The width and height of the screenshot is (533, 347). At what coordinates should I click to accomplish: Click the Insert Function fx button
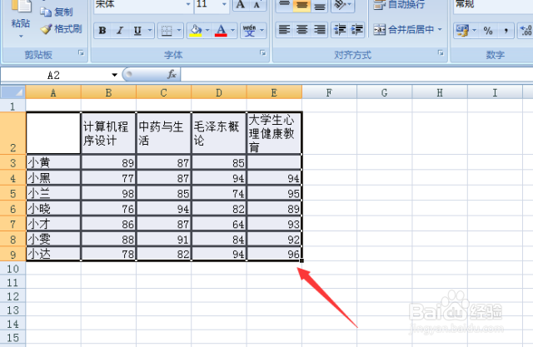[x=172, y=74]
